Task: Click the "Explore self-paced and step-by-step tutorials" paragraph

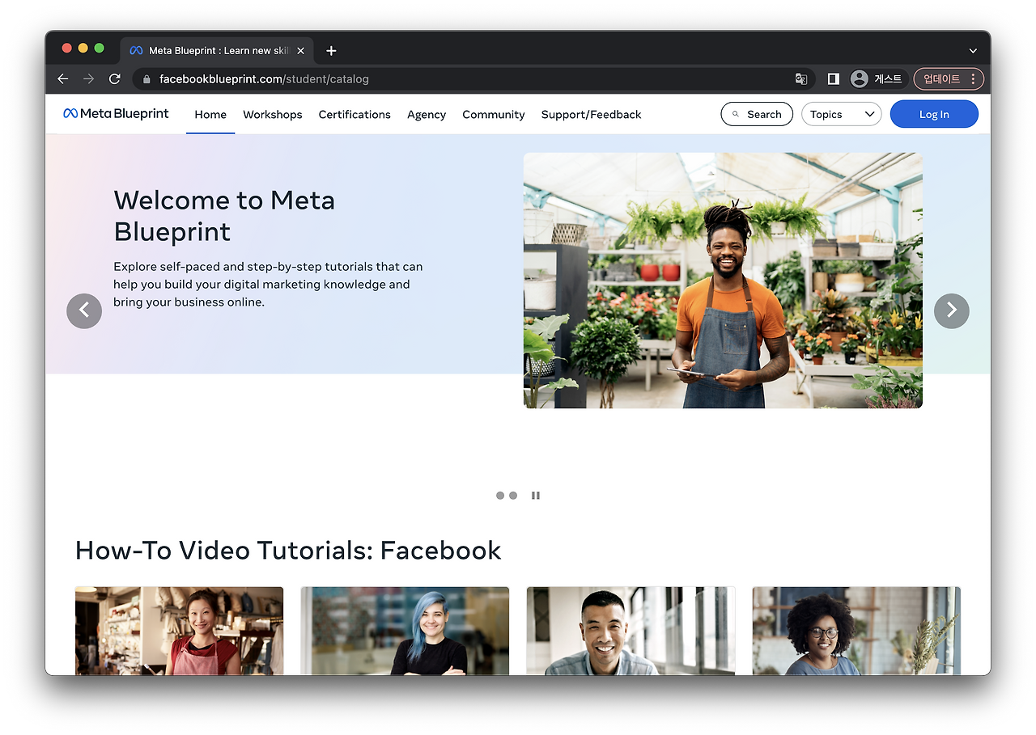Action: pos(268,285)
